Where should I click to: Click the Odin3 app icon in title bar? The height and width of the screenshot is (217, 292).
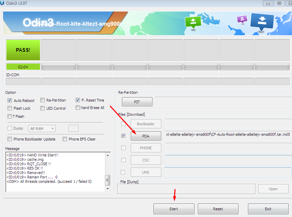(x=2, y=3)
